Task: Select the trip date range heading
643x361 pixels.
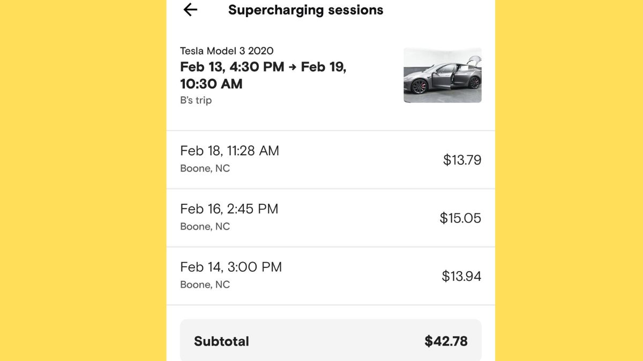Action: [x=263, y=75]
